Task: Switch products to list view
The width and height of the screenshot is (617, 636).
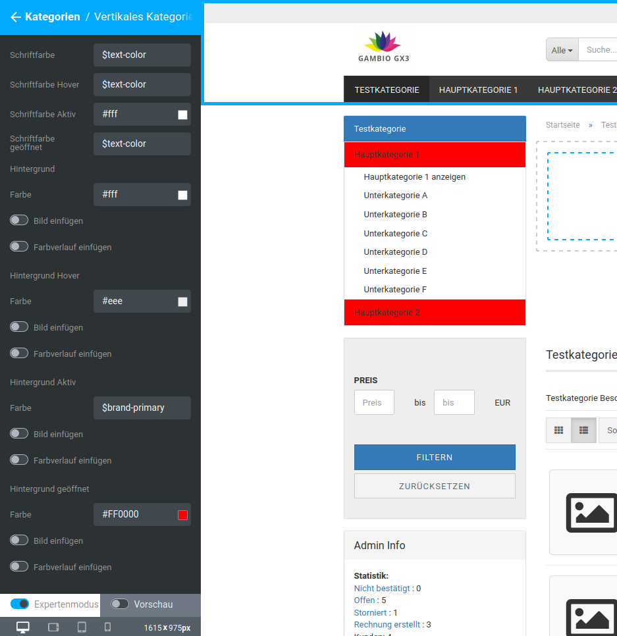Action: 583,431
